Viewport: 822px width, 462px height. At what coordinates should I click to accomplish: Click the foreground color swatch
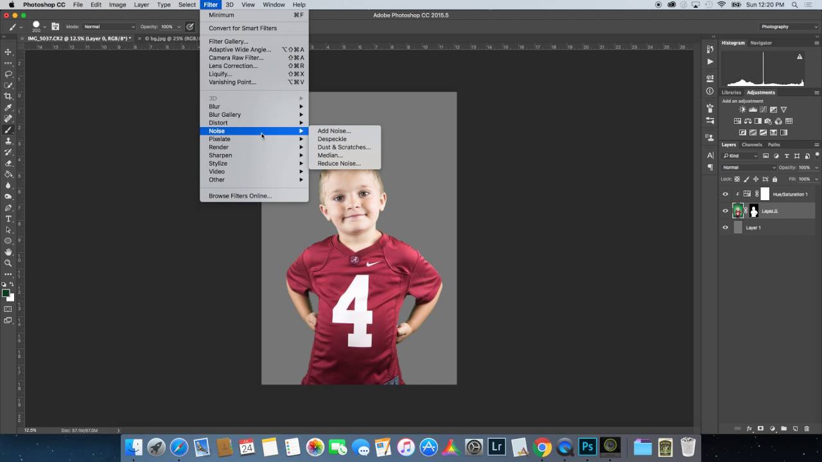[6, 293]
